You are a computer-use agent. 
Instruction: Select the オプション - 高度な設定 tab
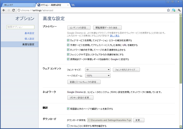click(53, 5)
